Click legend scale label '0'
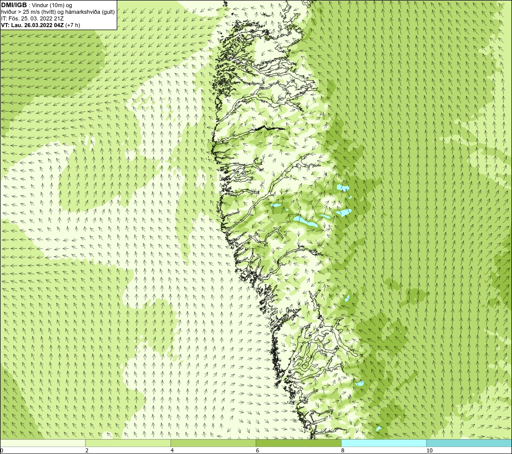 (2, 451)
